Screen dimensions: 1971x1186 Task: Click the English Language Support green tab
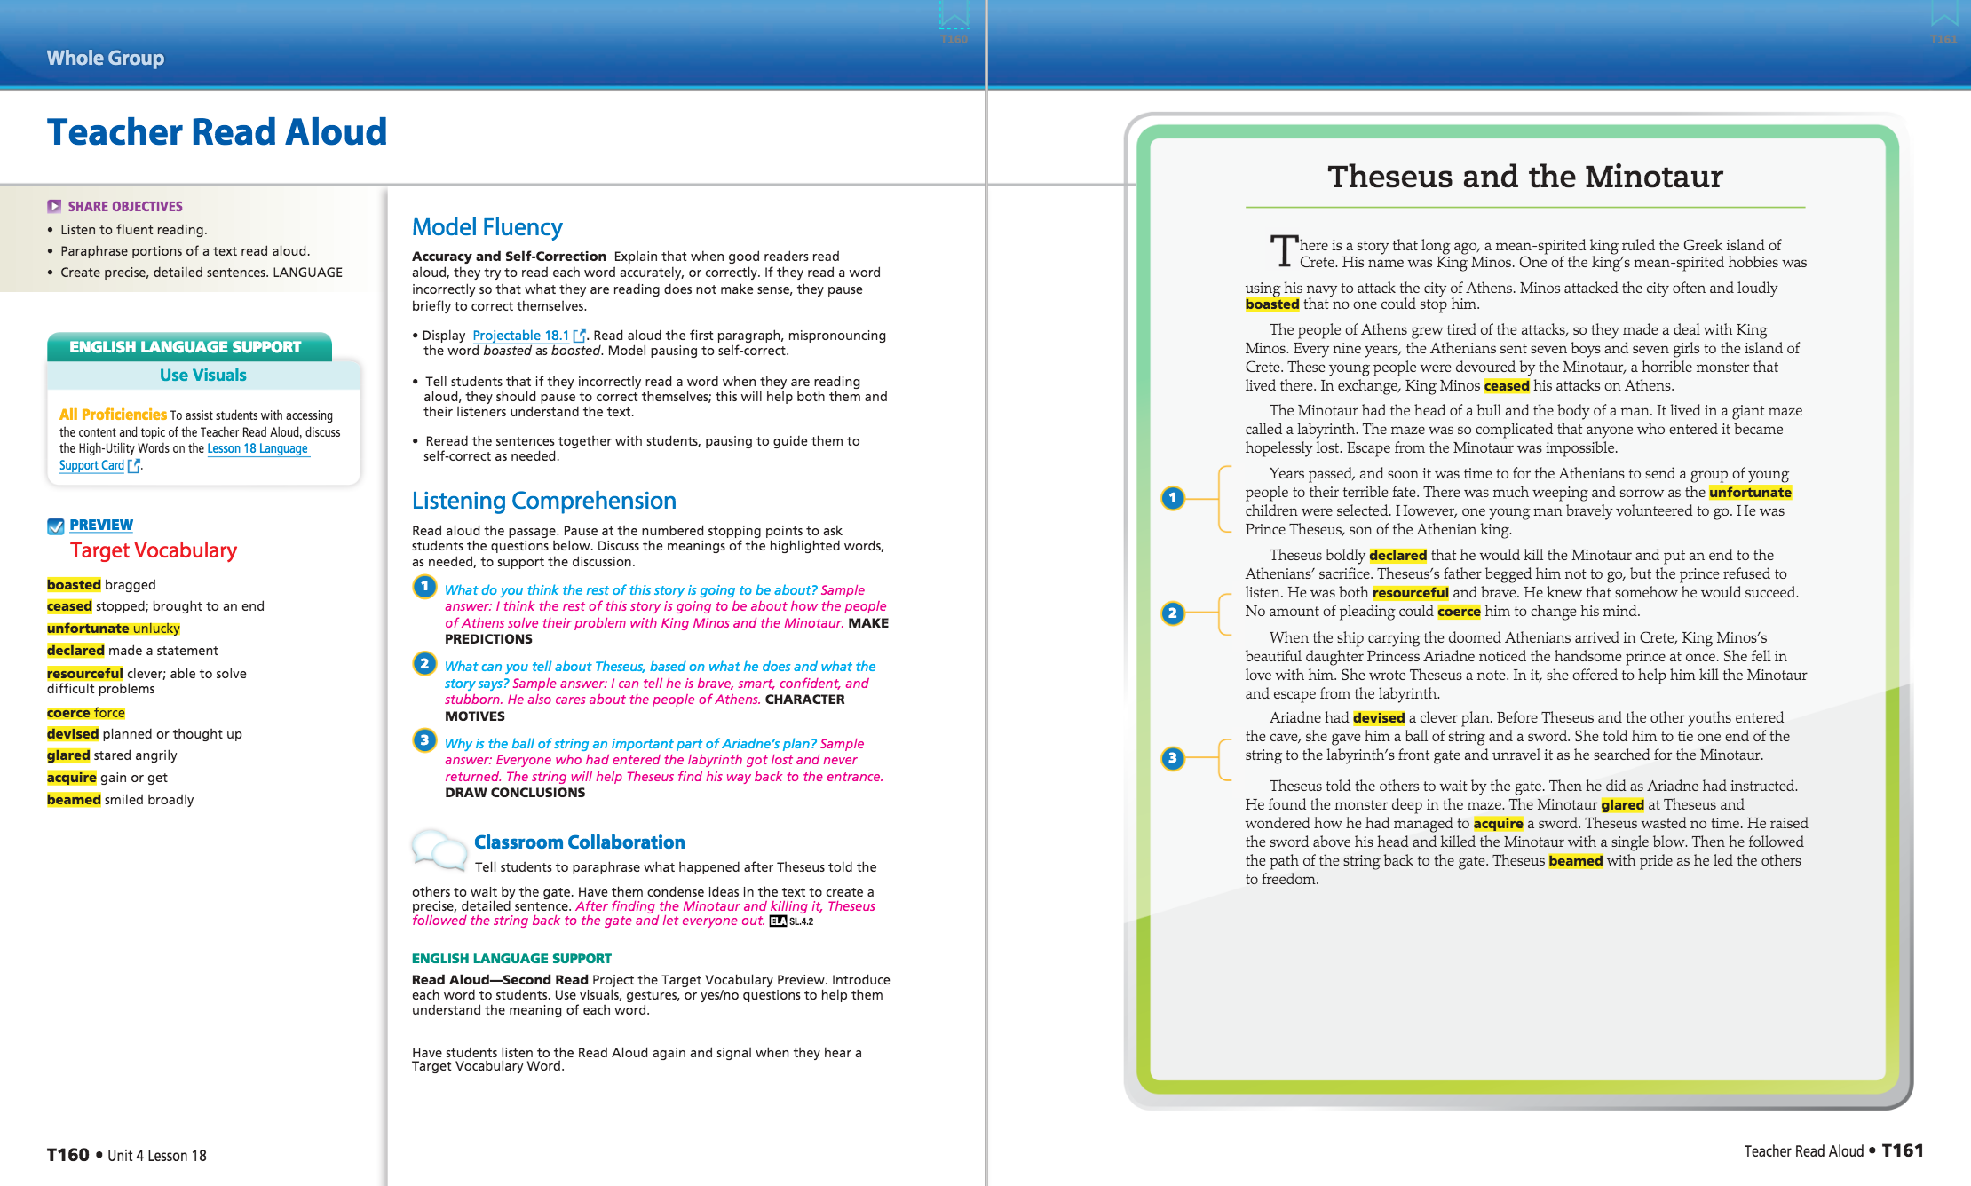189,346
